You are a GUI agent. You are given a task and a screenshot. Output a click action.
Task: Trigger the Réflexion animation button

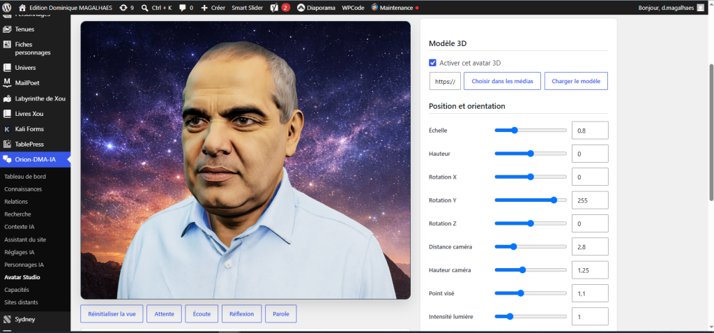(242, 314)
